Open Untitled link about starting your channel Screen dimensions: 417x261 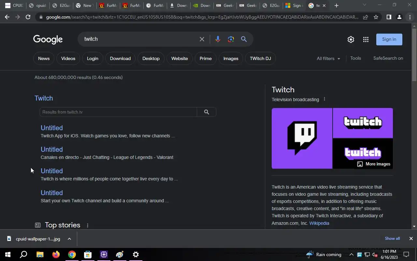52,193
